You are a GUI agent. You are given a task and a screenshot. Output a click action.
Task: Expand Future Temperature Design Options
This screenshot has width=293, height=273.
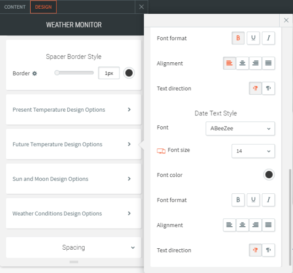click(74, 144)
